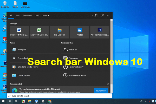Click the search panel scrollbar down arrow
This screenshot has height=104, width=156.
pyautogui.click(x=112, y=92)
